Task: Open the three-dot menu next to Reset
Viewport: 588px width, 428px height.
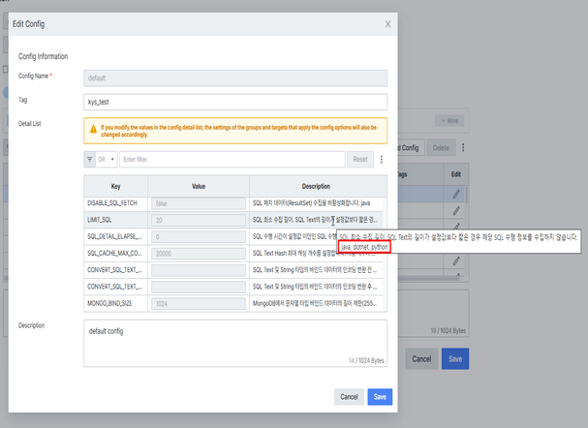Action: (x=382, y=159)
